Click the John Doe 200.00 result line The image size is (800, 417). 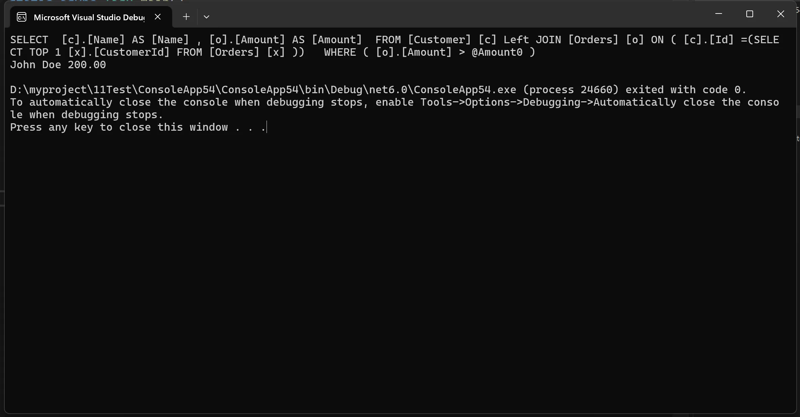[58, 65]
